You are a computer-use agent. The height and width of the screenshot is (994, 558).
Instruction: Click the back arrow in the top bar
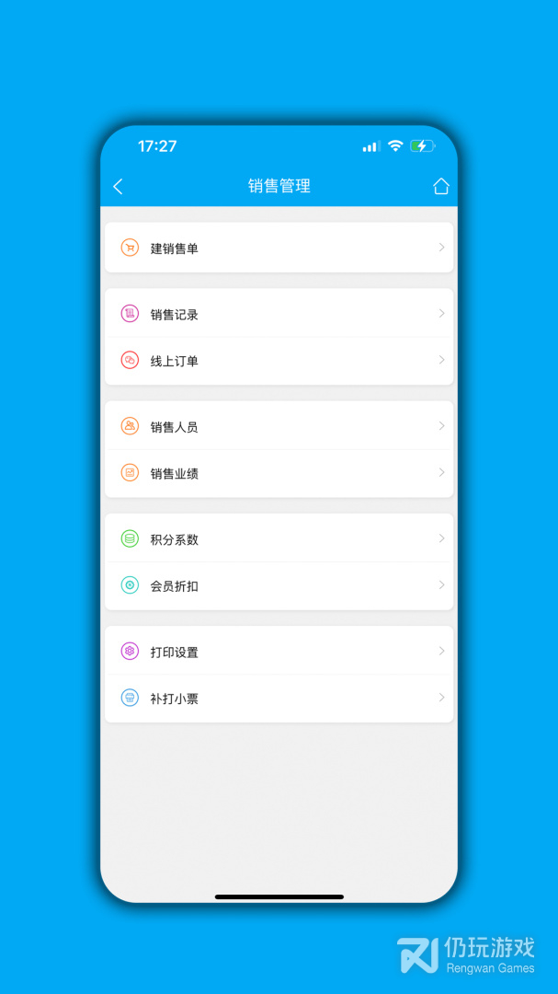pos(118,186)
